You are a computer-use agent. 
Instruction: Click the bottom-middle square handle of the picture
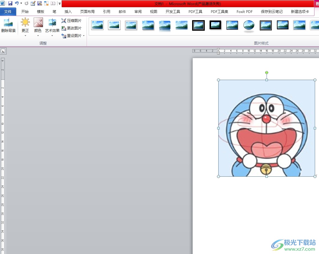[266, 177]
